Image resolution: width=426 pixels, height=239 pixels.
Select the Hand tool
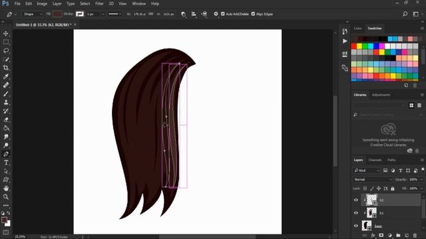pyautogui.click(x=6, y=189)
